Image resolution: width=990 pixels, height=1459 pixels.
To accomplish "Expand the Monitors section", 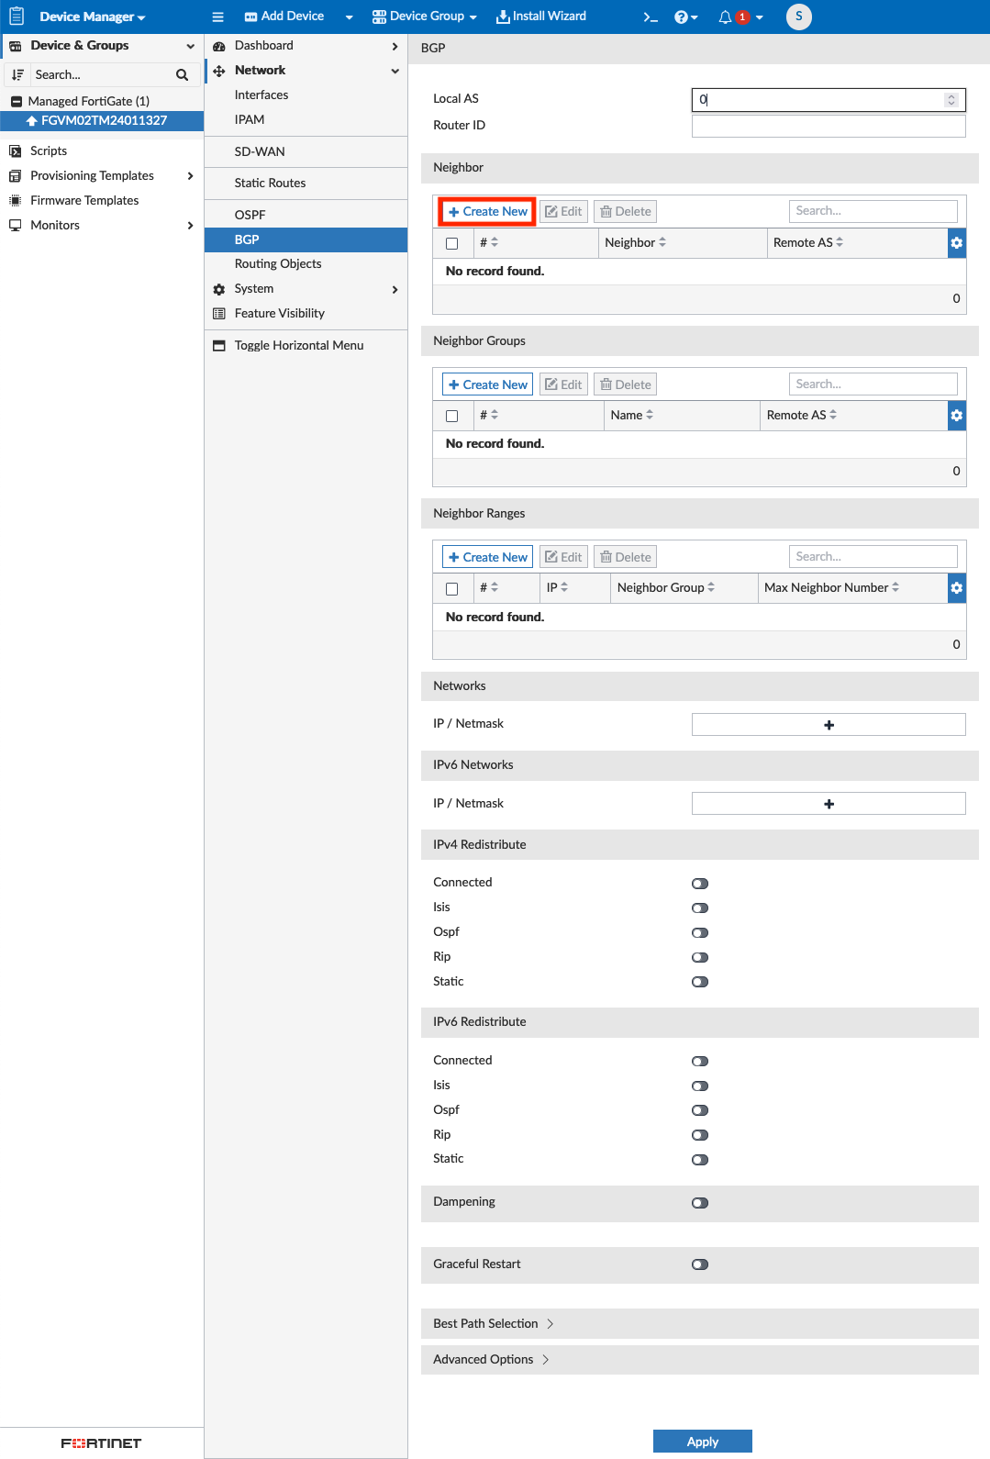I will click(x=190, y=226).
